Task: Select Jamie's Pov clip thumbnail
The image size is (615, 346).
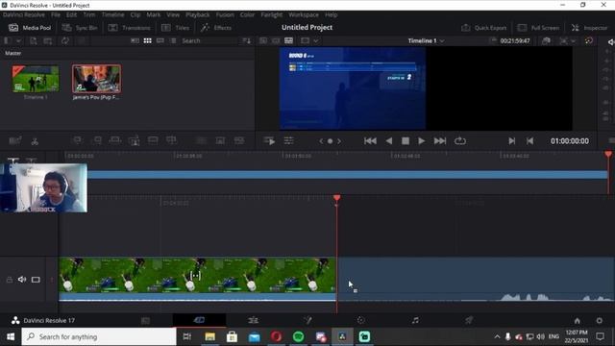Action: point(96,79)
